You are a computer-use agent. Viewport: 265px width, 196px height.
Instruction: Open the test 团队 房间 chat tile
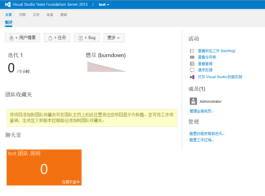point(44,167)
